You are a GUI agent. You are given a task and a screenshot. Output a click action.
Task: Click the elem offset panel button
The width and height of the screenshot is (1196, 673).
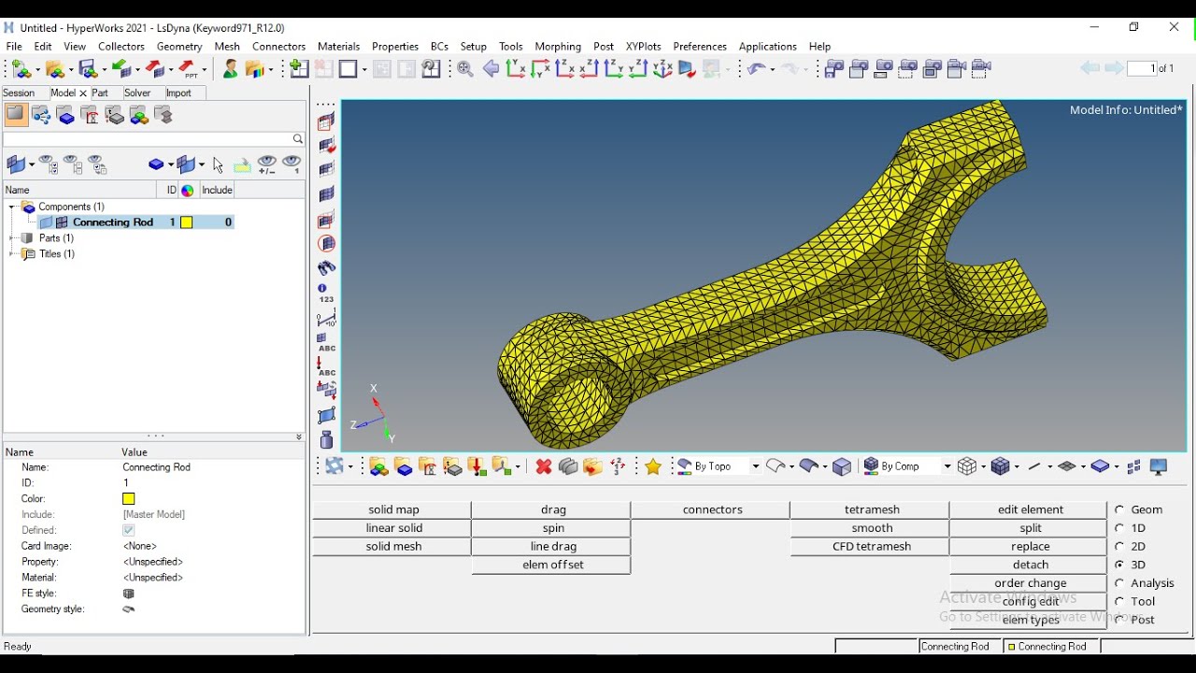553,566
